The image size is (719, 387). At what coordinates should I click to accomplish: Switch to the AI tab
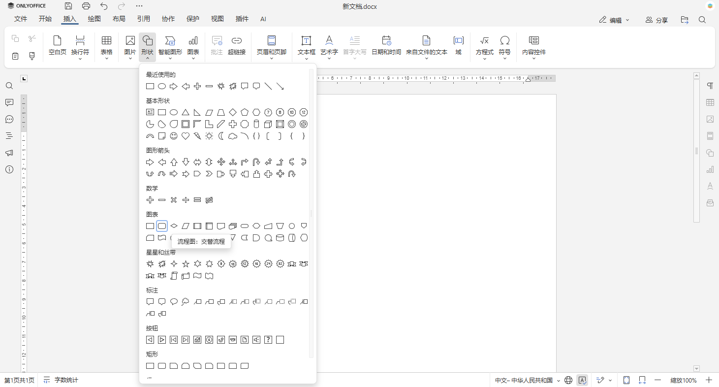263,19
